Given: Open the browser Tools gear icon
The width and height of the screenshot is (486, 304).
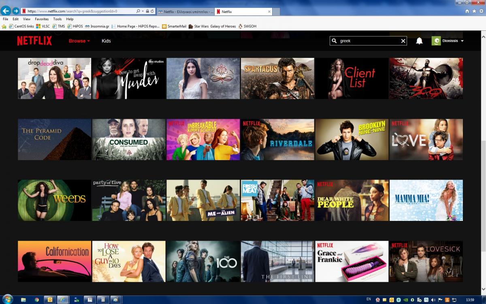Looking at the screenshot, I should pos(481,11).
